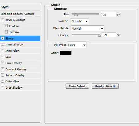Enable the Bevel & Emboss checkbox
This screenshot has width=139, height=126.
pos(2,20)
